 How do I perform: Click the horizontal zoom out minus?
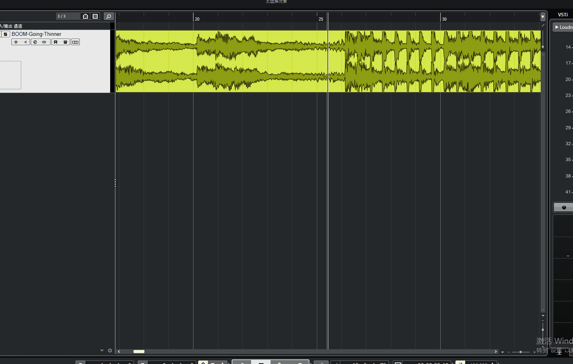[508, 352]
